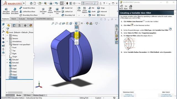Select the Extruded Boss/Base tool
This screenshot has width=177, height=99.
(6, 11)
